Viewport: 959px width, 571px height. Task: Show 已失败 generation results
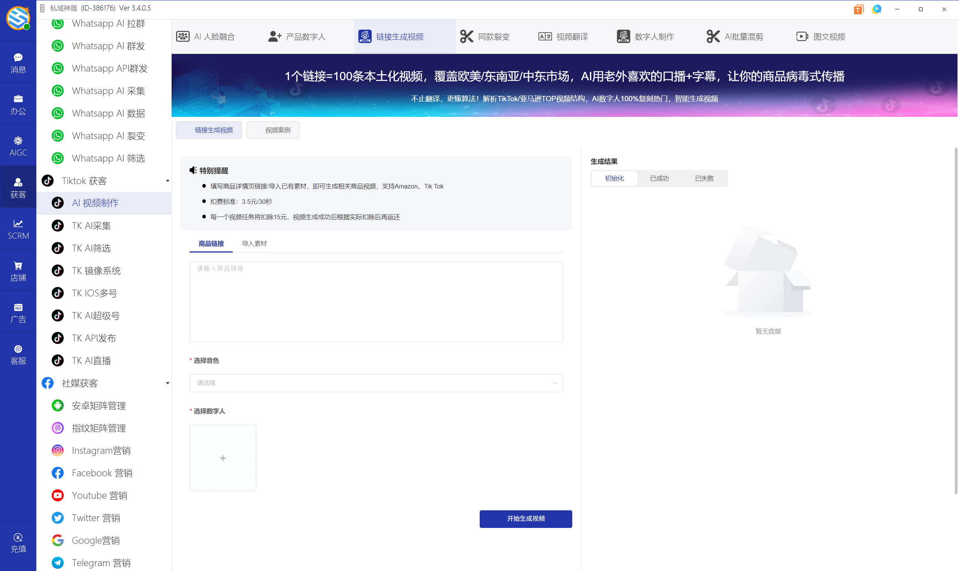[704, 178]
